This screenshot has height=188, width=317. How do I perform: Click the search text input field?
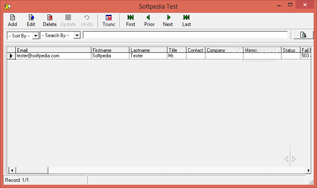point(185,35)
